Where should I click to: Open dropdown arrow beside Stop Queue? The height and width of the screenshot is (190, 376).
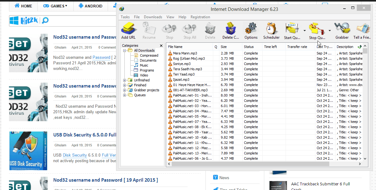(x=330, y=31)
